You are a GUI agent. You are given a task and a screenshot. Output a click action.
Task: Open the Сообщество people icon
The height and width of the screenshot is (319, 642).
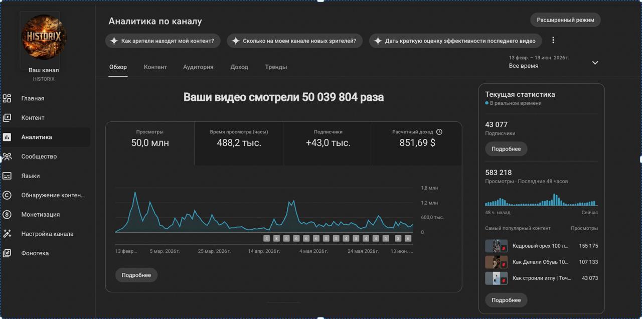pos(7,156)
